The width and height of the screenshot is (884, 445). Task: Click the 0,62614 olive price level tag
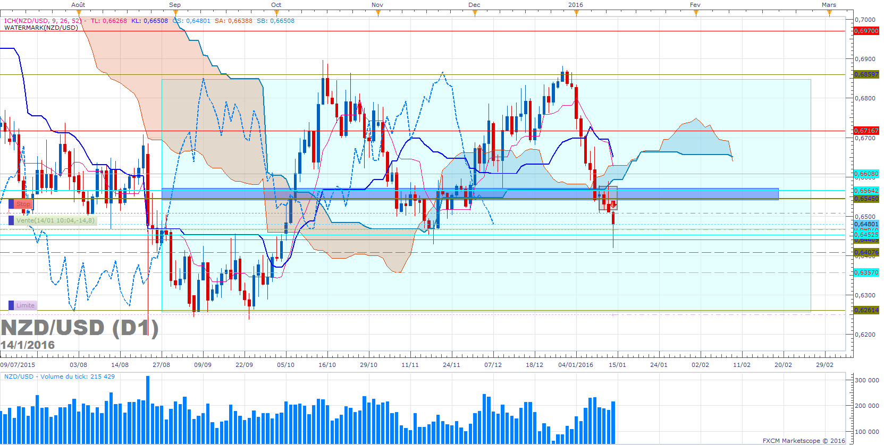pyautogui.click(x=866, y=310)
